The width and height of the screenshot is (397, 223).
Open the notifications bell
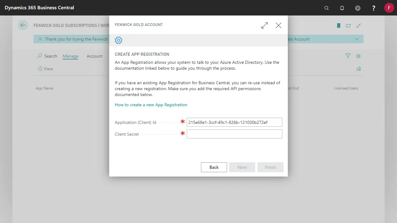(342, 8)
